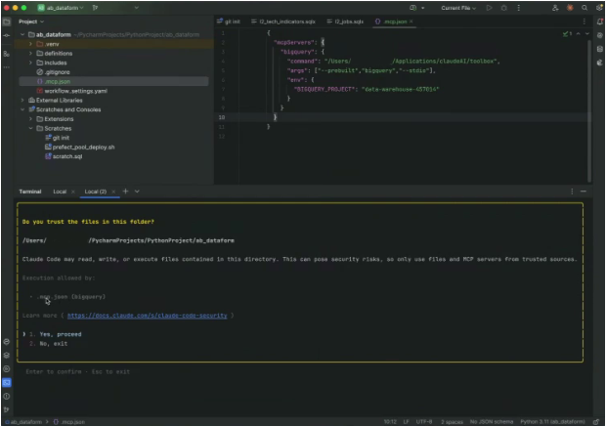Add a new terminal tab with plus
The image size is (606, 427).
[x=125, y=192]
